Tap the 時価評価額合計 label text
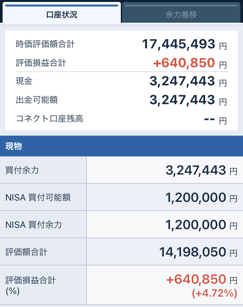The width and height of the screenshot is (243, 307). pos(45,44)
